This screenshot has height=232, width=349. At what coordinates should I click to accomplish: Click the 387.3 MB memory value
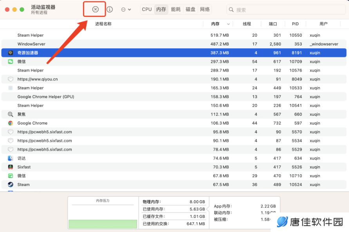(x=220, y=53)
